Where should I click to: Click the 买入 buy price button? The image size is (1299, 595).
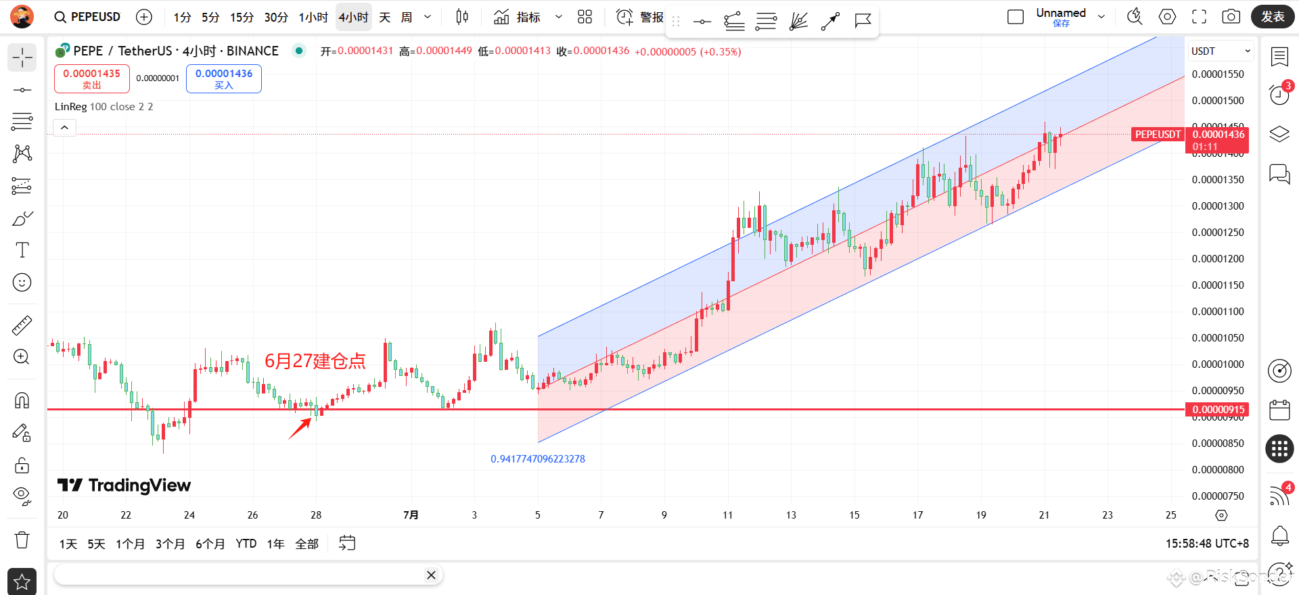224,78
